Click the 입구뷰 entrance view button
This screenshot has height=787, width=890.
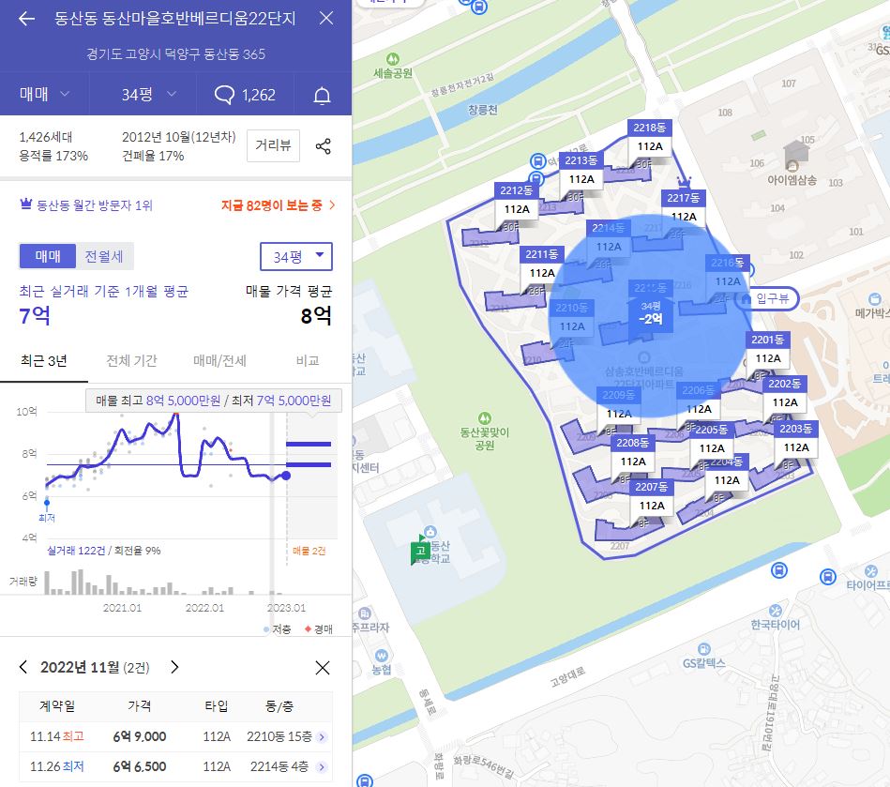click(x=766, y=298)
